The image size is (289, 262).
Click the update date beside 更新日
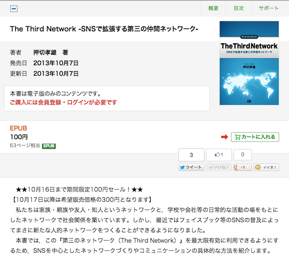[x=56, y=73]
